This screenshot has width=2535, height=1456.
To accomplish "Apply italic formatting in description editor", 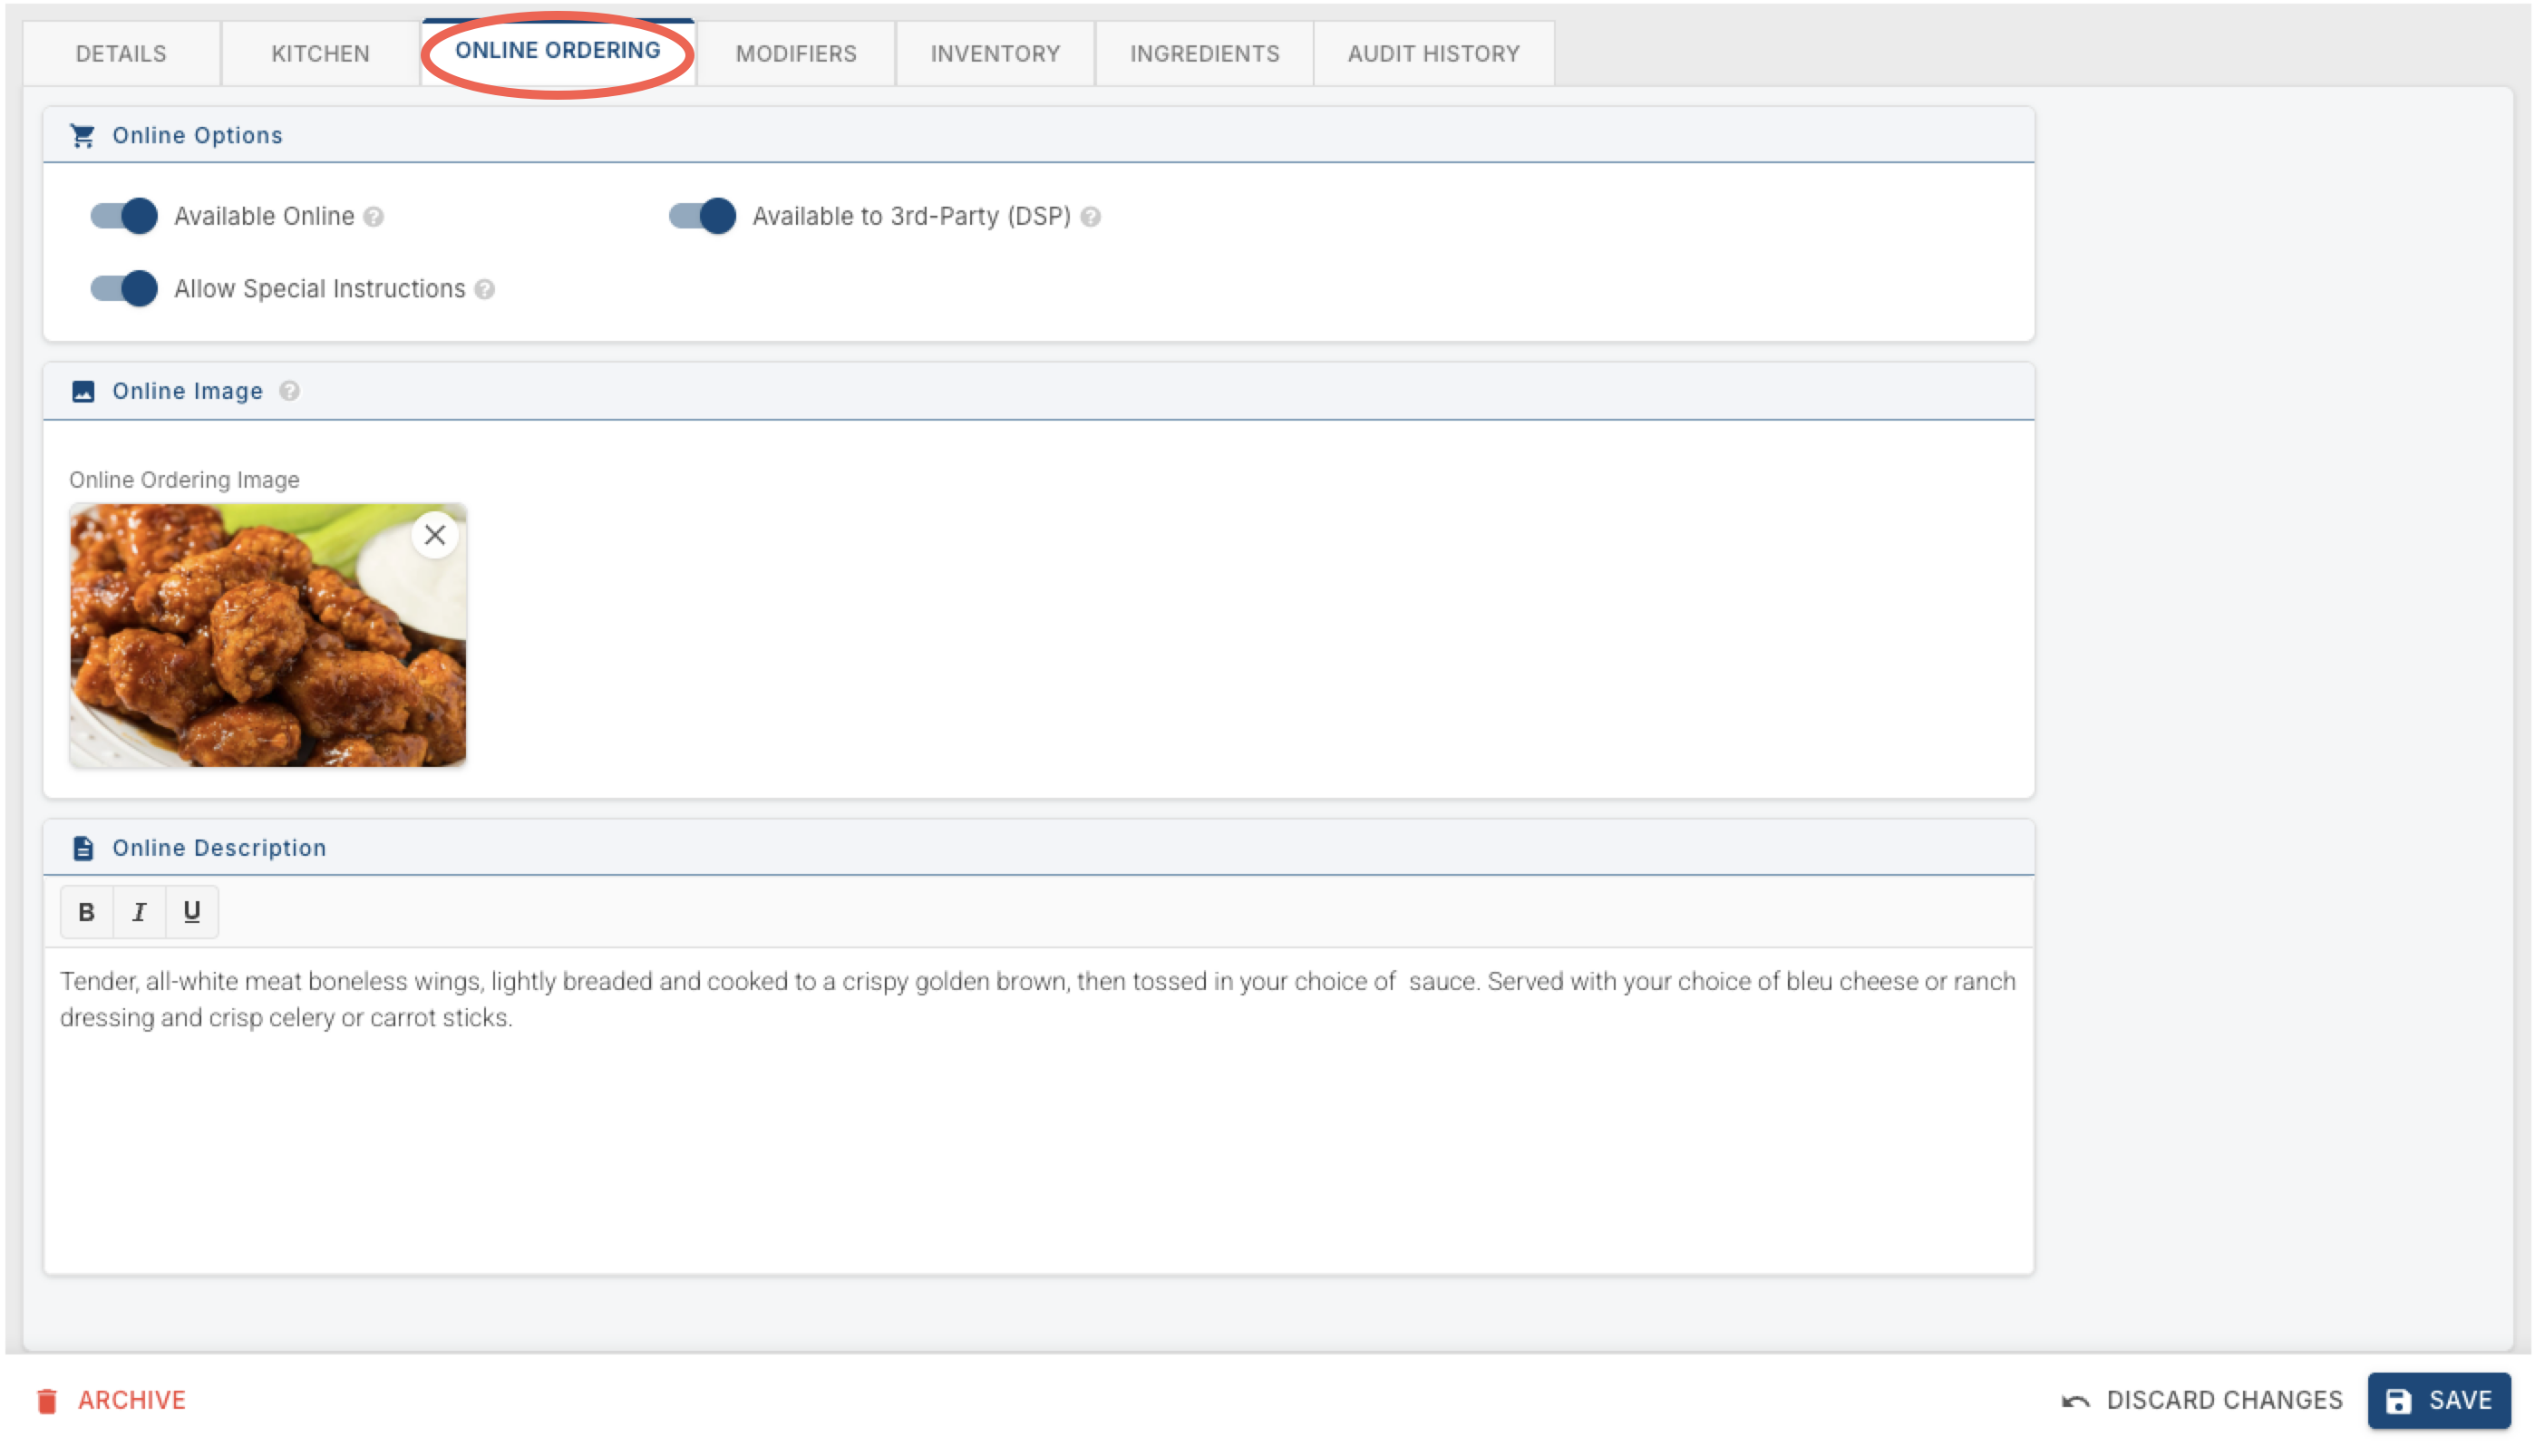I will (x=139, y=911).
